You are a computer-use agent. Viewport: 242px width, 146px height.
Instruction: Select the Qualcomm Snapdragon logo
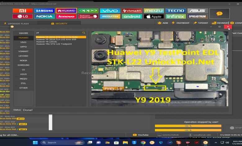click(x=88, y=16)
